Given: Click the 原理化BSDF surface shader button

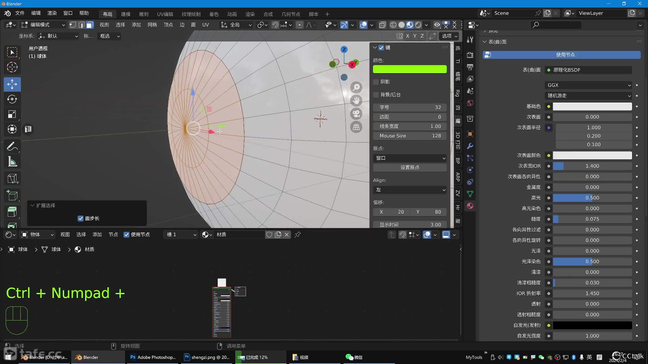Looking at the screenshot, I should (588, 70).
